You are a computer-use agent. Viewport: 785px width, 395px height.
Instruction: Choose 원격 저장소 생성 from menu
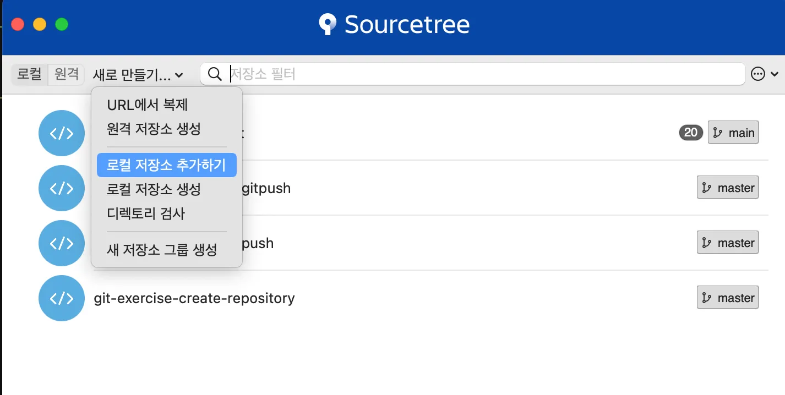167,129
